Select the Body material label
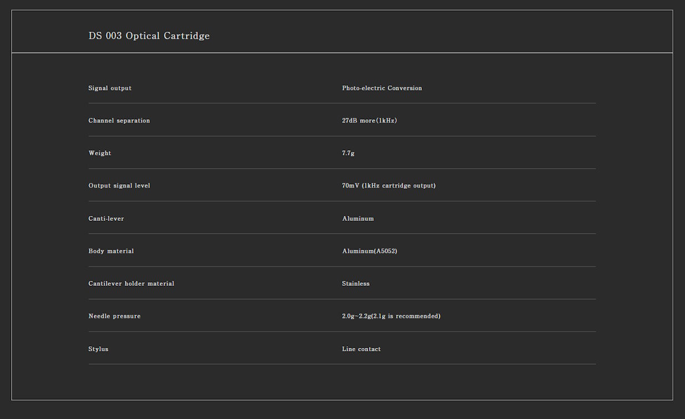 tap(111, 251)
